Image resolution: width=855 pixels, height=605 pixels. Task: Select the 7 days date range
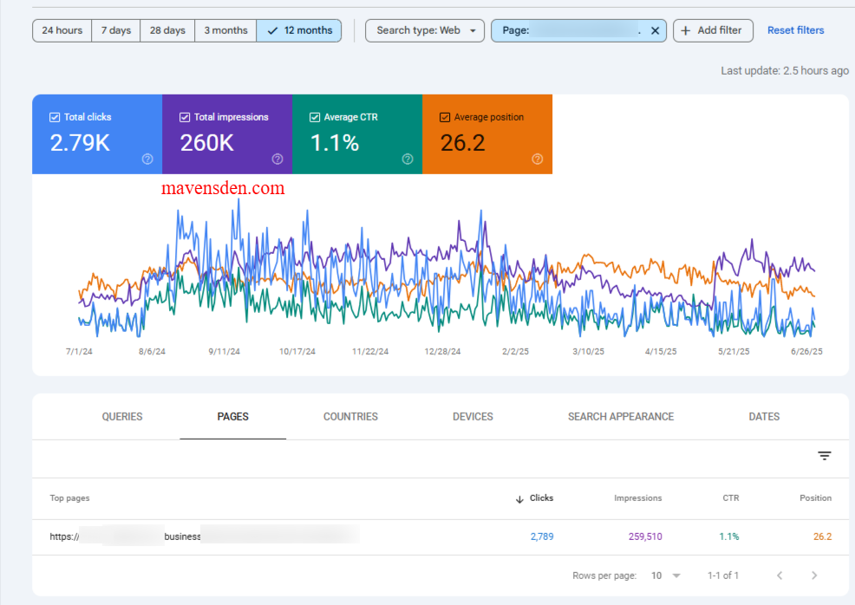coord(115,30)
